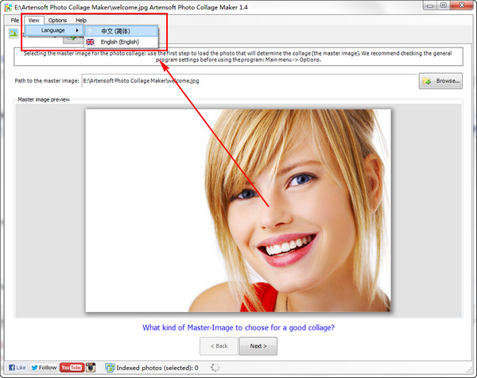Open the Options menu
The height and width of the screenshot is (378, 477).
(57, 21)
